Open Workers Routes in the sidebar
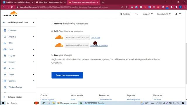The width and height of the screenshot is (187, 105). pyautogui.click(x=15, y=87)
